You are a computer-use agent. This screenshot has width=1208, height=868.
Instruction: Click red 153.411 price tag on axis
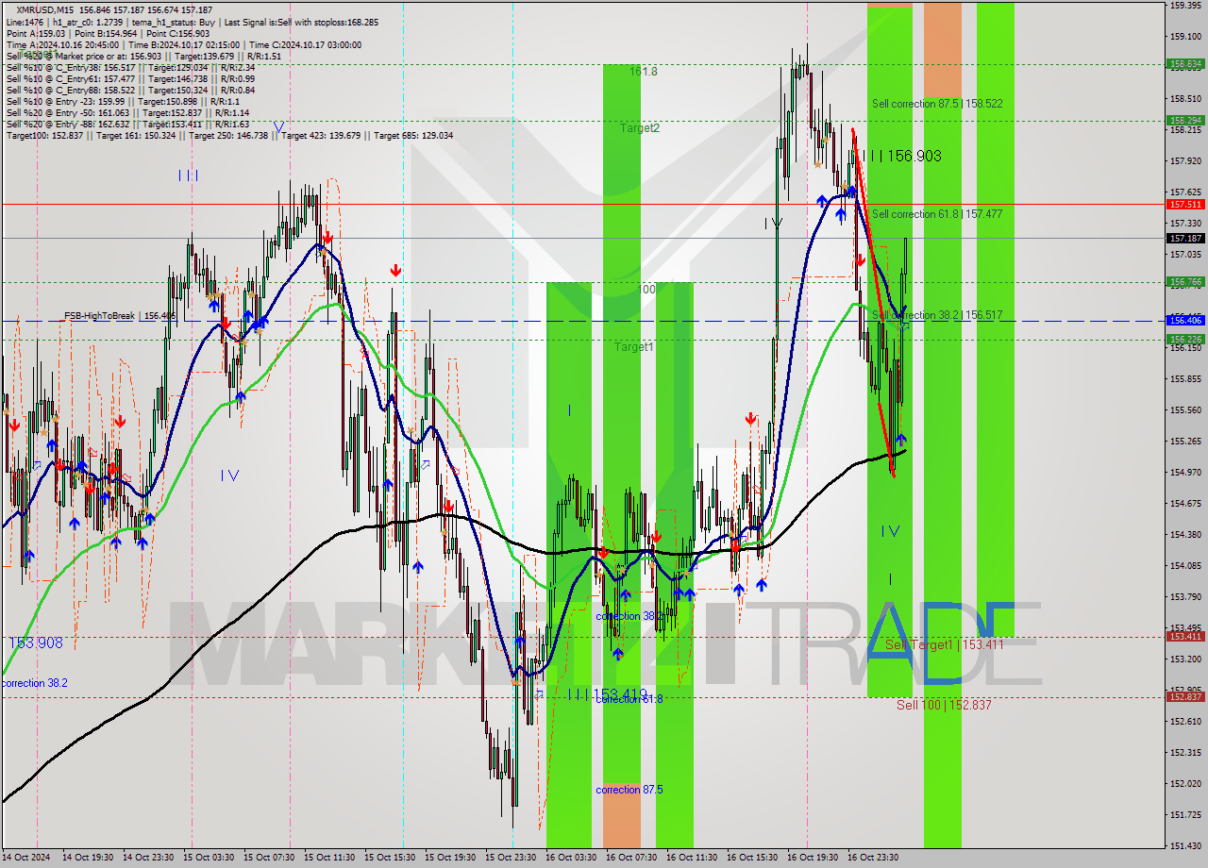coord(1185,637)
